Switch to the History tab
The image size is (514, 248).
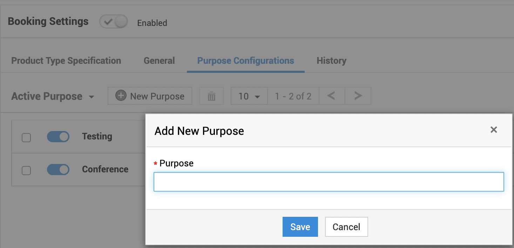pos(331,61)
